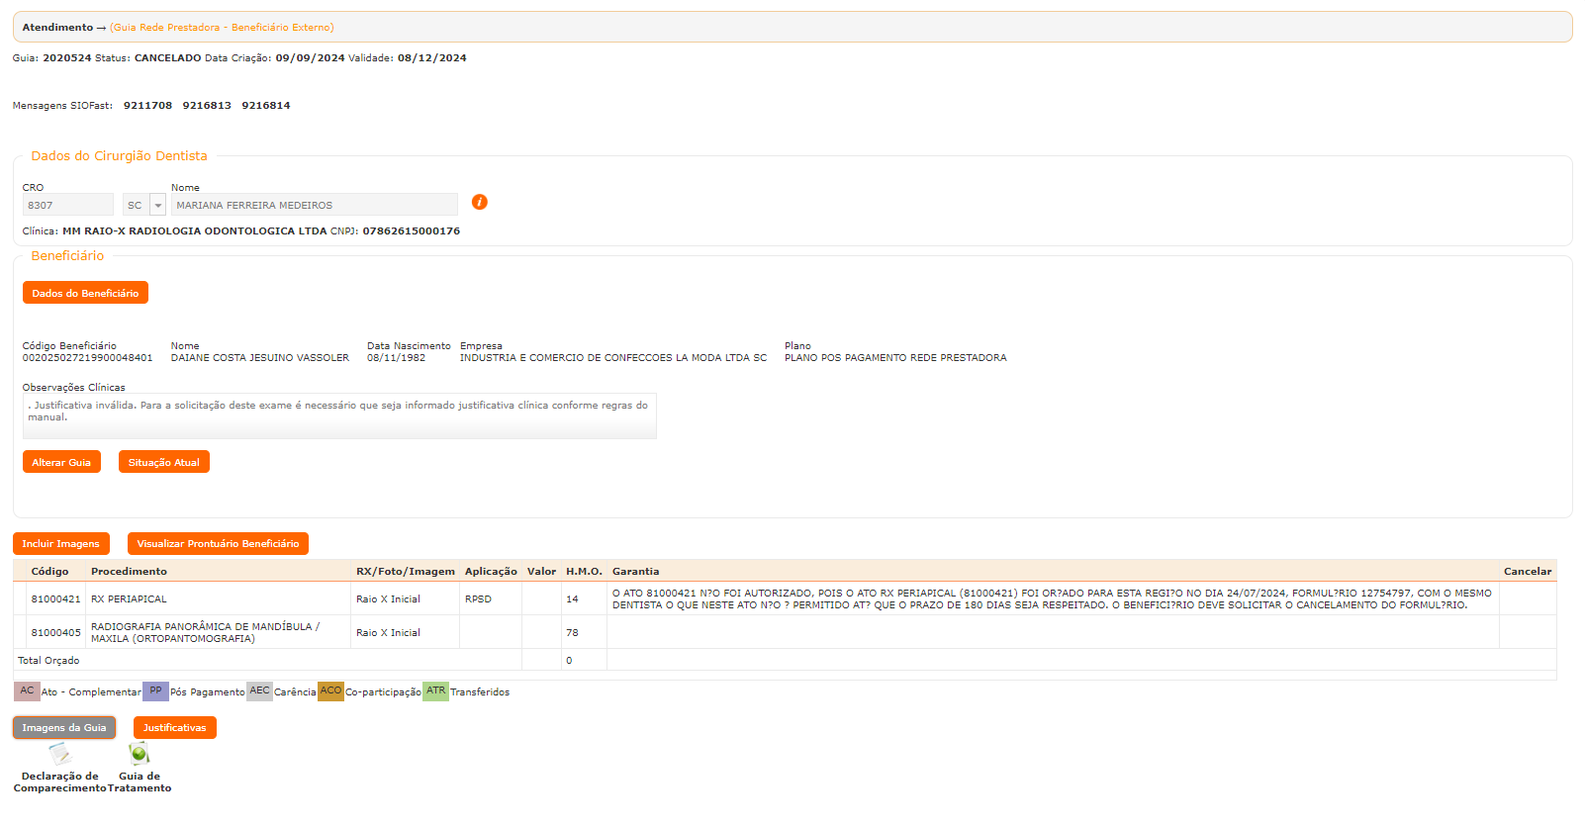Click the Total Orçado row label

click(x=48, y=661)
